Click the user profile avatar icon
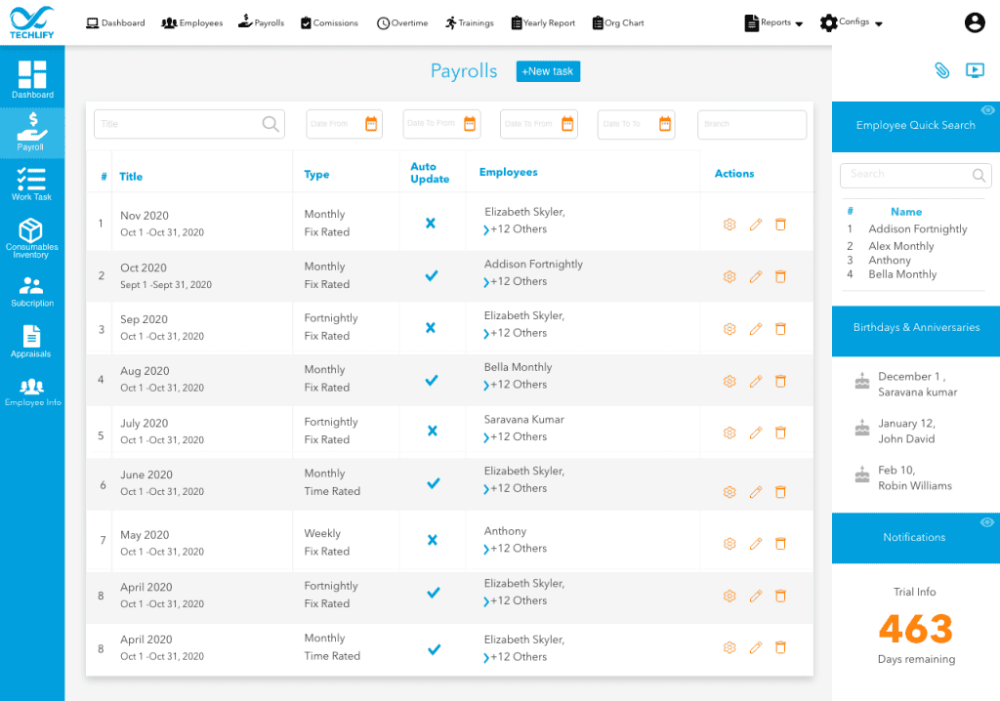Screen dimensions: 1000x701 tap(974, 23)
